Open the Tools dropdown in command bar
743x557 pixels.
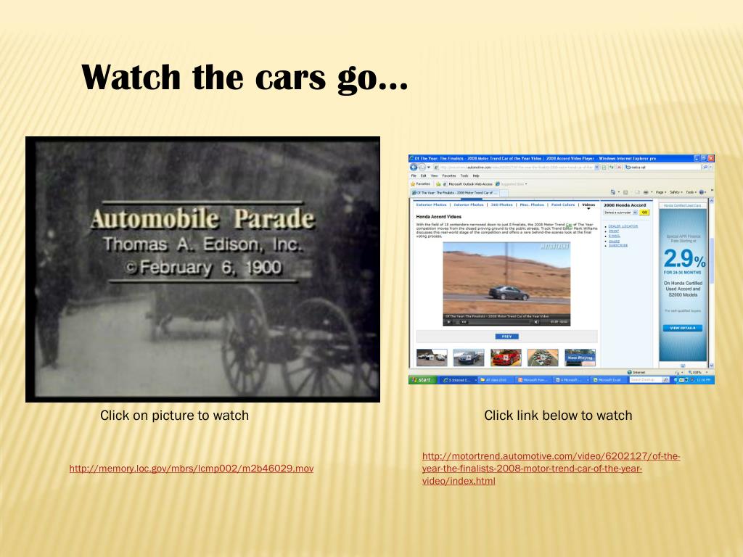click(x=691, y=192)
